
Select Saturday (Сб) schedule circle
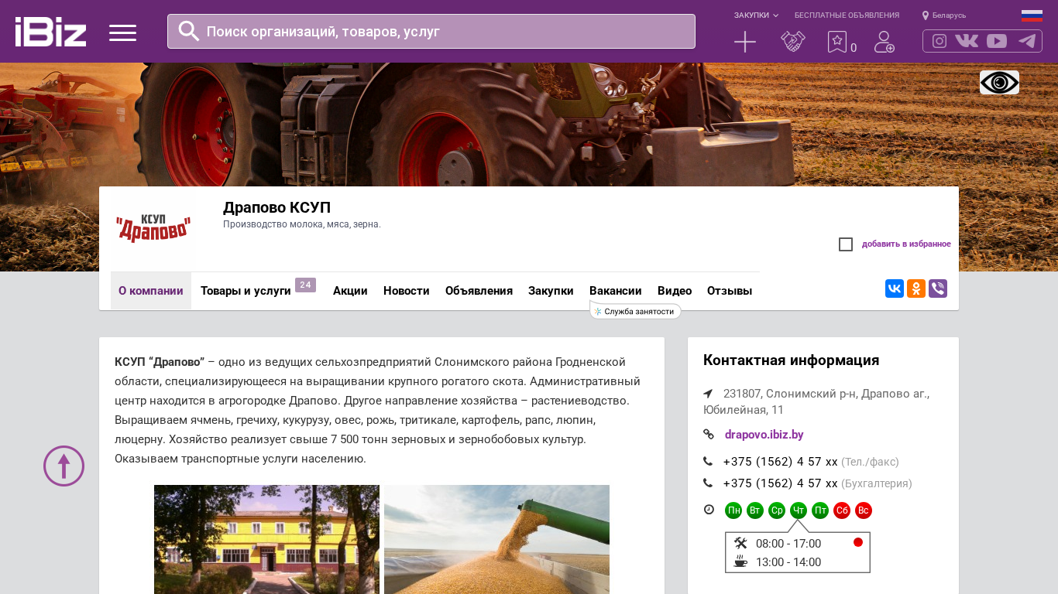click(x=842, y=510)
